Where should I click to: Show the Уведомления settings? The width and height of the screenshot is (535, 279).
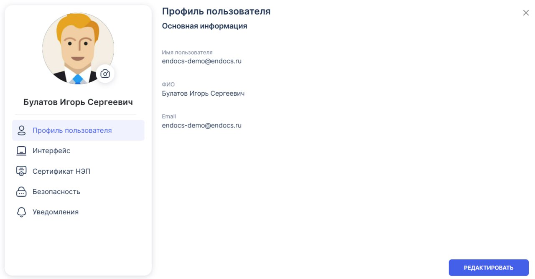(x=56, y=212)
